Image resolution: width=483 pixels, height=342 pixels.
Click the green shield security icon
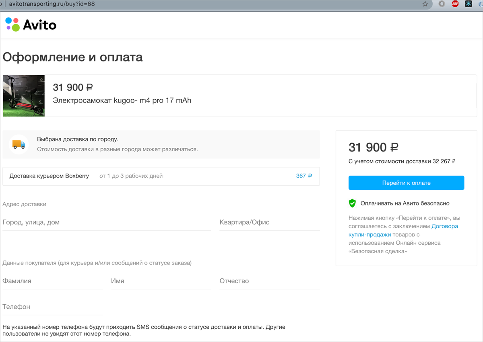click(352, 203)
